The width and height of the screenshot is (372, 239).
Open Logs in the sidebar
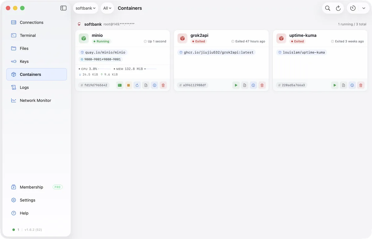tap(37, 87)
